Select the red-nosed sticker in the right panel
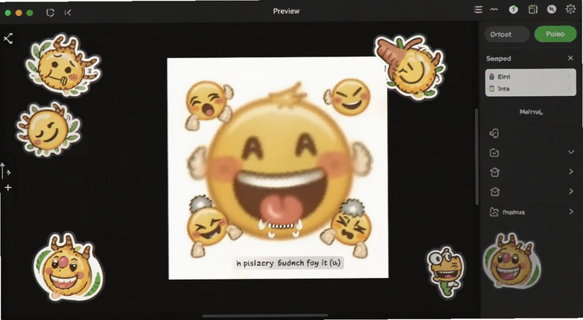 click(512, 261)
